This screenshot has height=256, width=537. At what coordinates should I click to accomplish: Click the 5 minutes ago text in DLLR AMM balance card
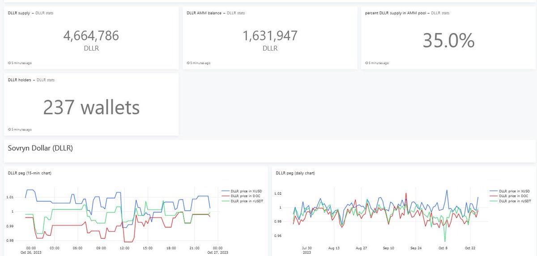click(200, 63)
